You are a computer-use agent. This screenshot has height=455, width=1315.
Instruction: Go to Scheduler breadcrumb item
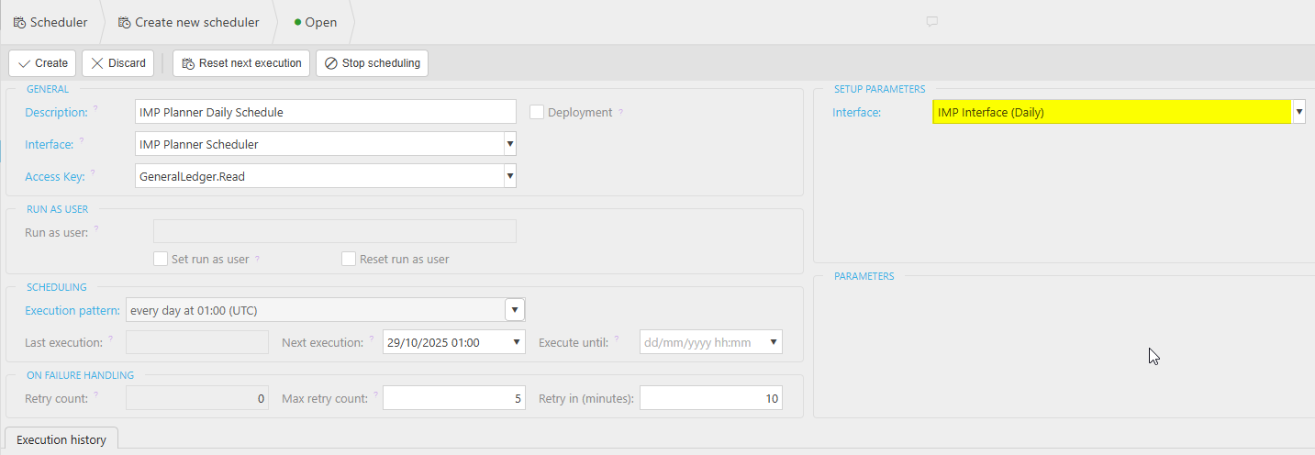(50, 22)
